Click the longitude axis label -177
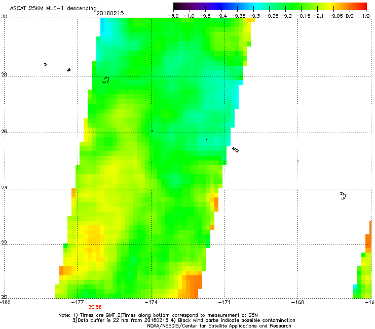 [x=78, y=303]
